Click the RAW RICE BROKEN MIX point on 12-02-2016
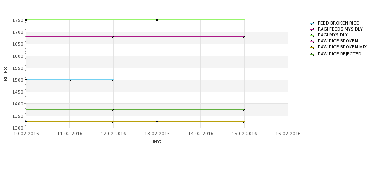 pyautogui.click(x=113, y=122)
